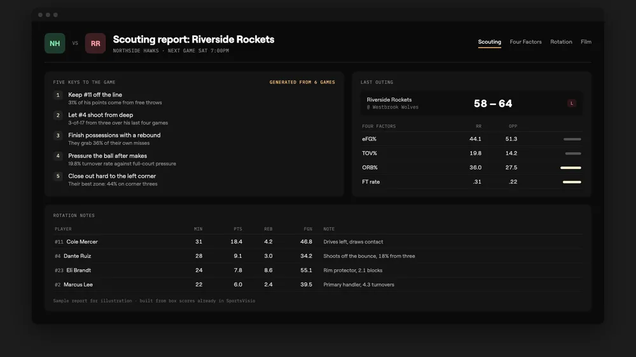Click the number 3 key badge
Image resolution: width=636 pixels, height=357 pixels.
point(58,136)
